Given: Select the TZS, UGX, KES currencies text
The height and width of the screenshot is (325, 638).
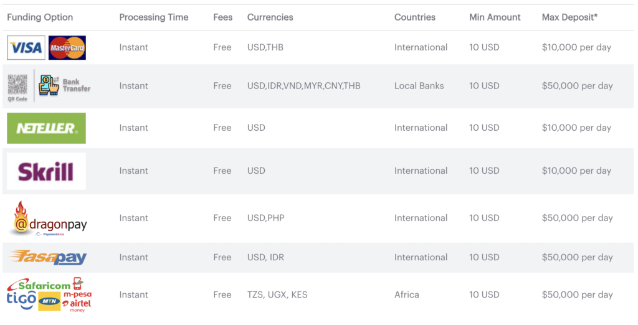Looking at the screenshot, I should 277,295.
